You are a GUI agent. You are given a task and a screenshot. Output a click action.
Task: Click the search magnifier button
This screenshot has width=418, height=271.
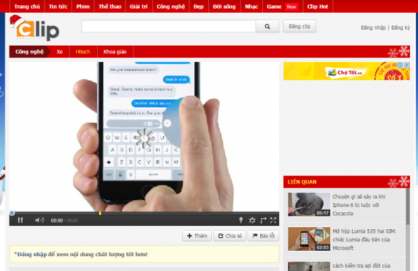click(x=267, y=26)
